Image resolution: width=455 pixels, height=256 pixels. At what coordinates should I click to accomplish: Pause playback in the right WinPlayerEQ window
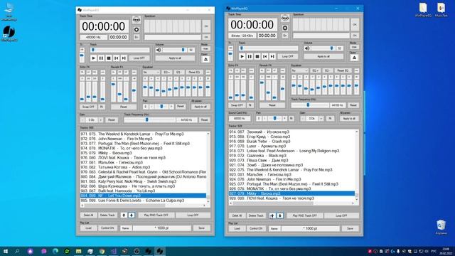(x=250, y=56)
